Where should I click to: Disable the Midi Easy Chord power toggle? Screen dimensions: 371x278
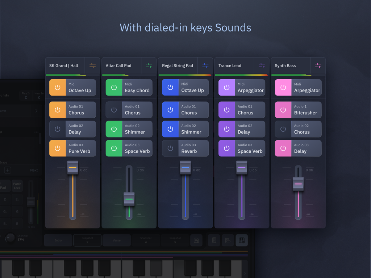113,87
